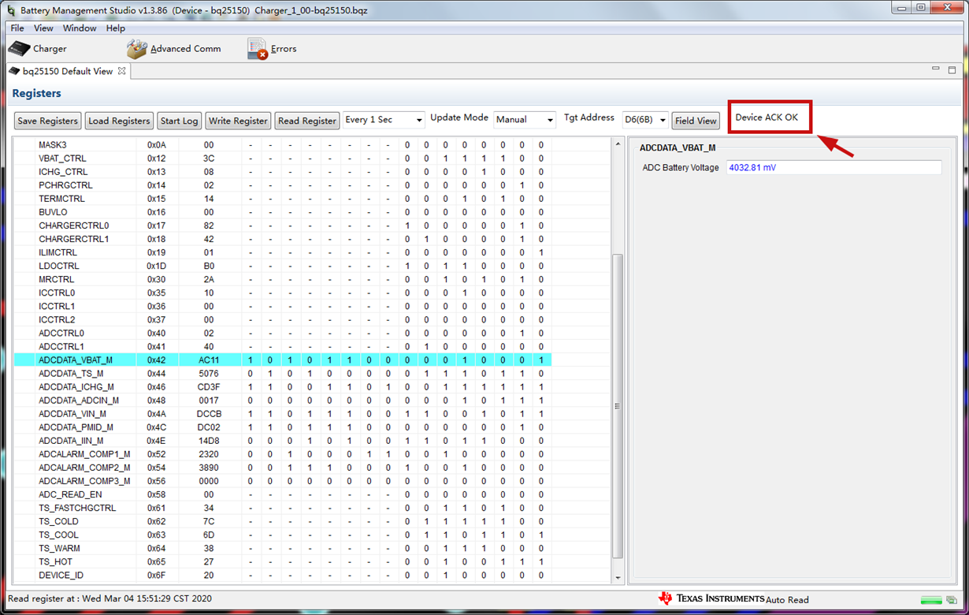
Task: Select the ADCDATA_TS_M register row
Action: tap(282, 373)
